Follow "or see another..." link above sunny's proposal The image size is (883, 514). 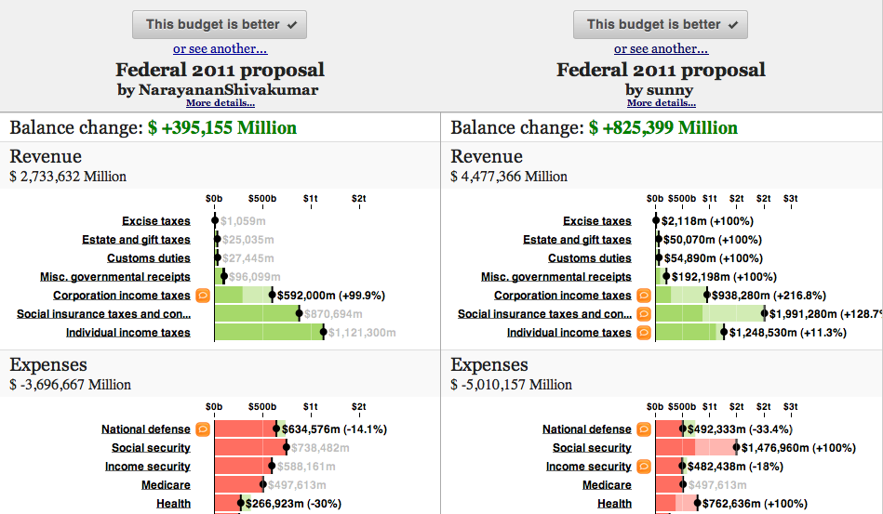(x=661, y=49)
